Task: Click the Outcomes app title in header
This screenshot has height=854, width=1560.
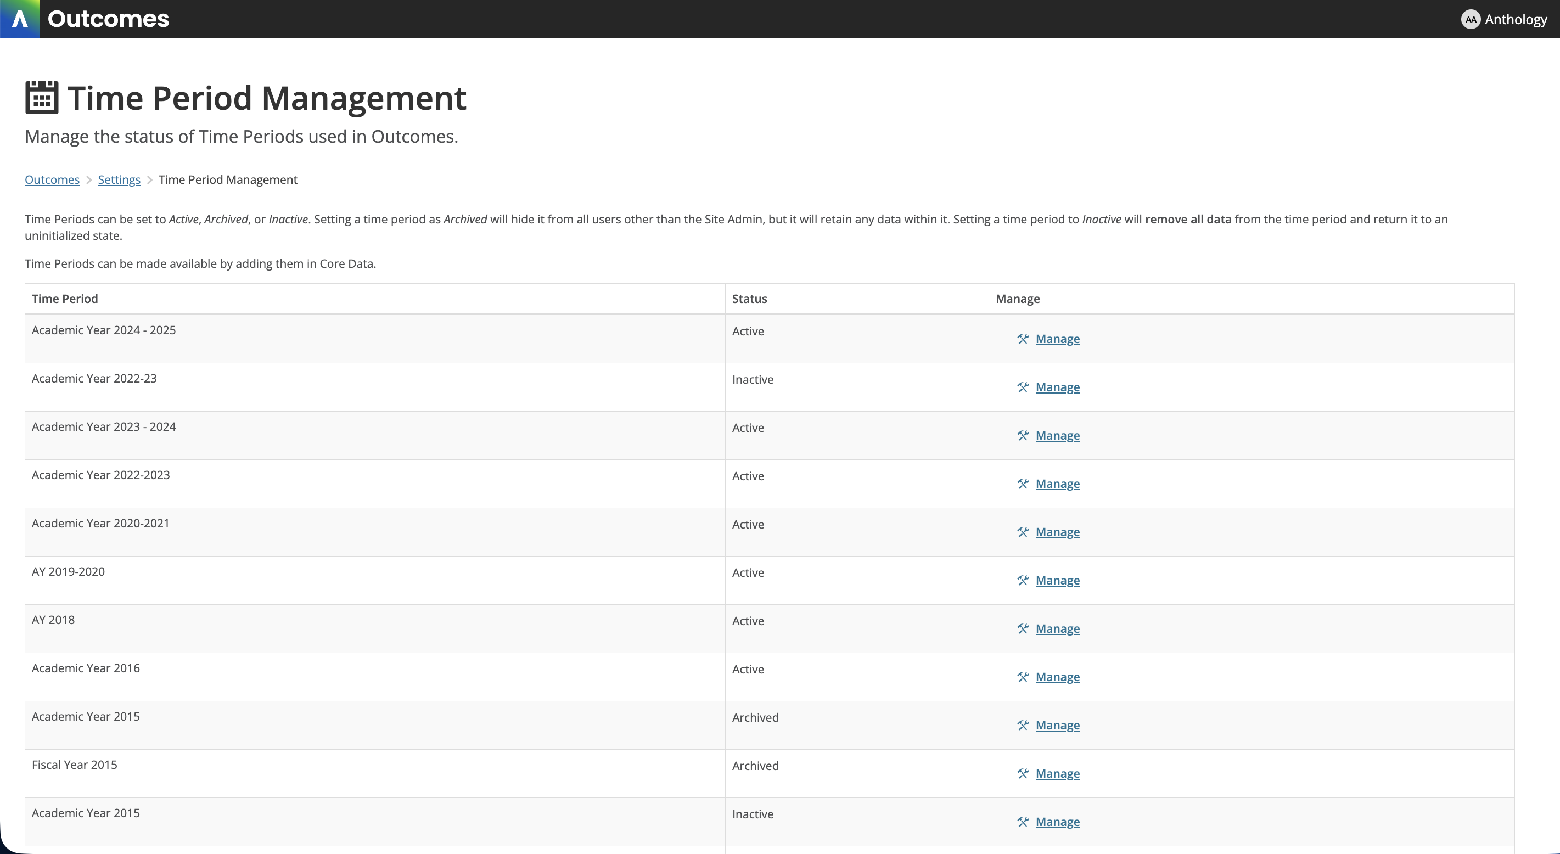Action: click(108, 19)
